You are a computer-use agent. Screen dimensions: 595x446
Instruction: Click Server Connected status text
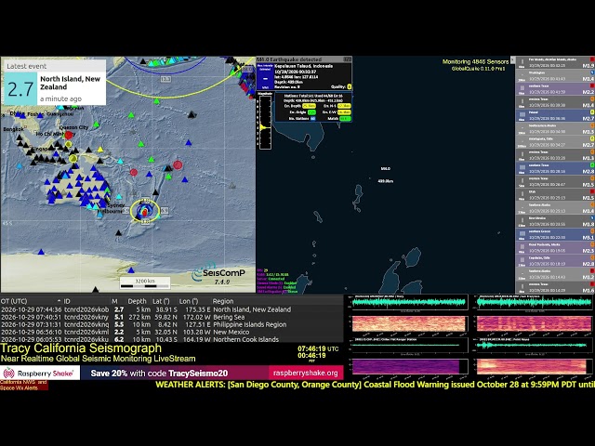tap(271, 279)
